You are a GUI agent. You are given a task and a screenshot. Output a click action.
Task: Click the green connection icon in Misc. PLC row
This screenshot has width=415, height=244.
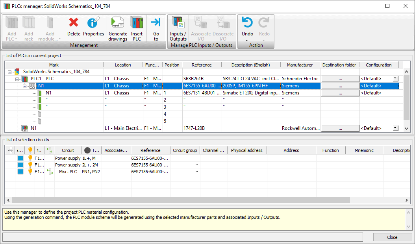(x=50, y=172)
